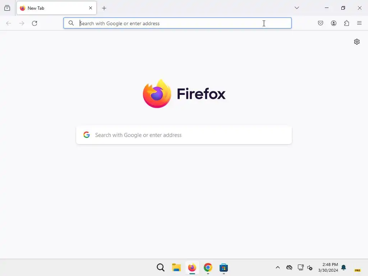Open Microsoft Store from taskbar
The width and height of the screenshot is (368, 276).
tap(224, 267)
